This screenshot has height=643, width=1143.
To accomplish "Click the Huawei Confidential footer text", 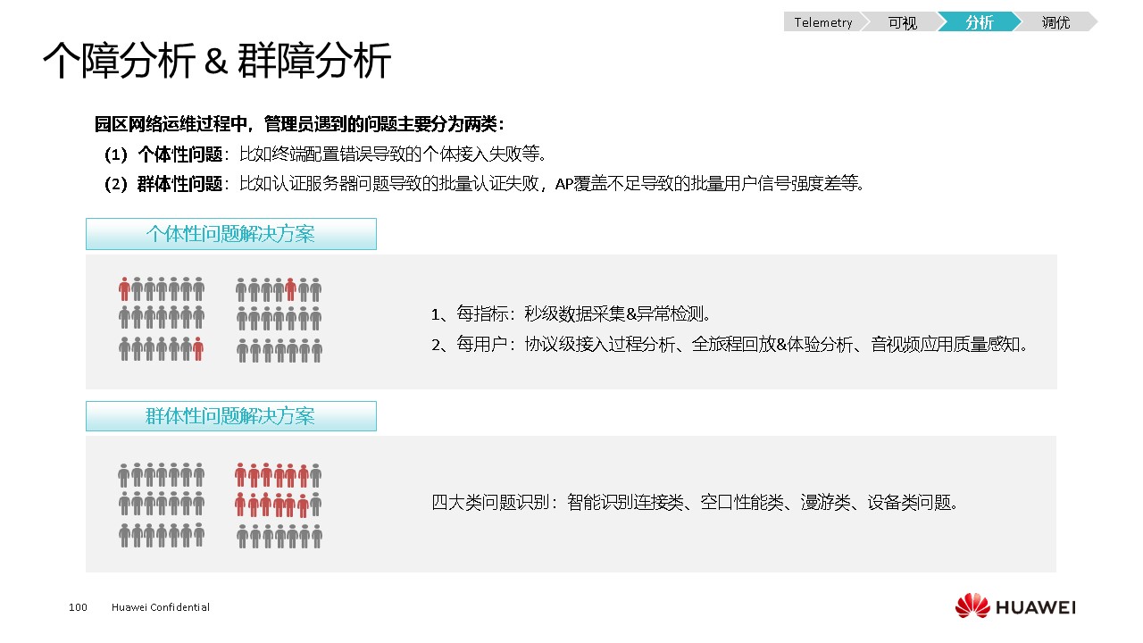I will click(161, 607).
